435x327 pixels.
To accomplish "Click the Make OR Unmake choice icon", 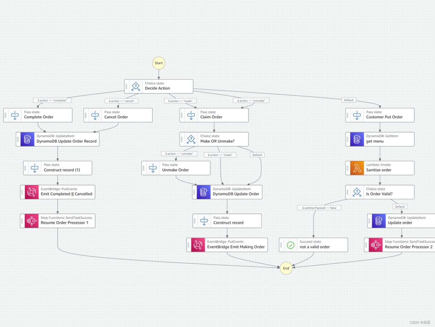I will point(191,139).
